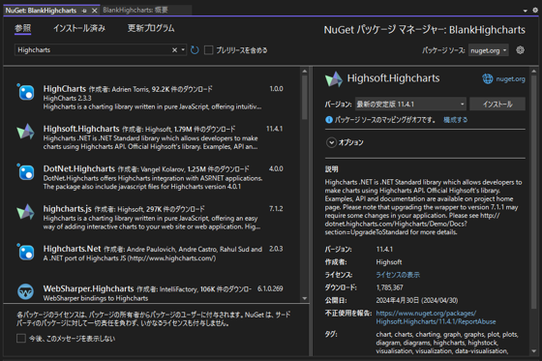Click the Highsoft.Highcharts logo in details pane
The width and height of the screenshot is (542, 361).
334,79
